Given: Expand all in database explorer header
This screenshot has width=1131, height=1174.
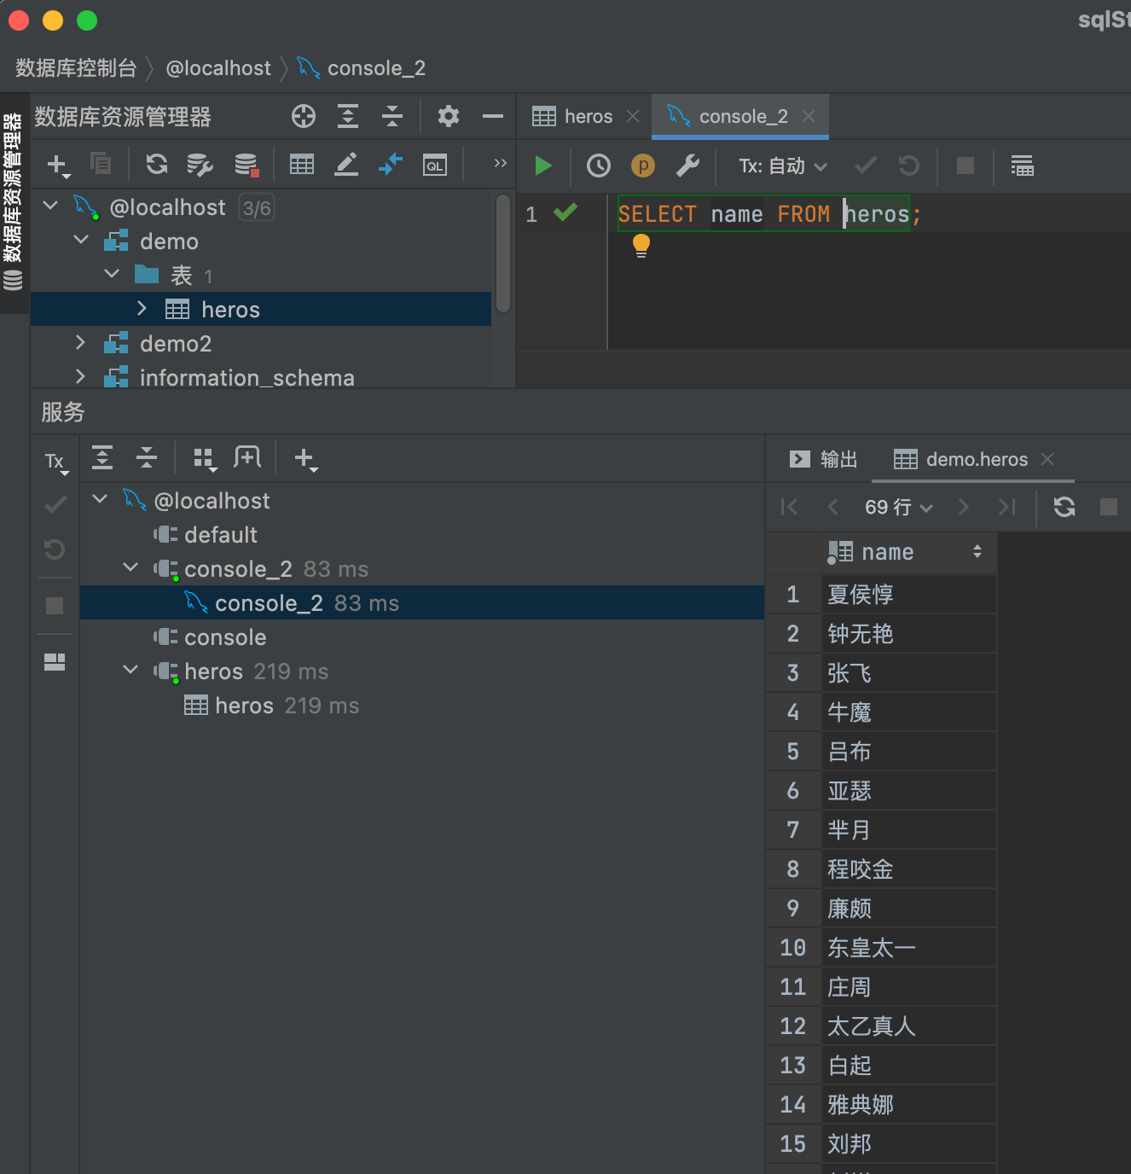Looking at the screenshot, I should pyautogui.click(x=348, y=116).
